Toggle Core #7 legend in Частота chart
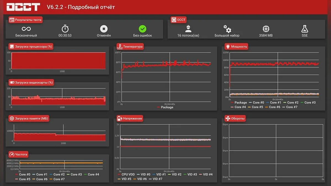This screenshot has width=331, height=186. tap(57, 179)
